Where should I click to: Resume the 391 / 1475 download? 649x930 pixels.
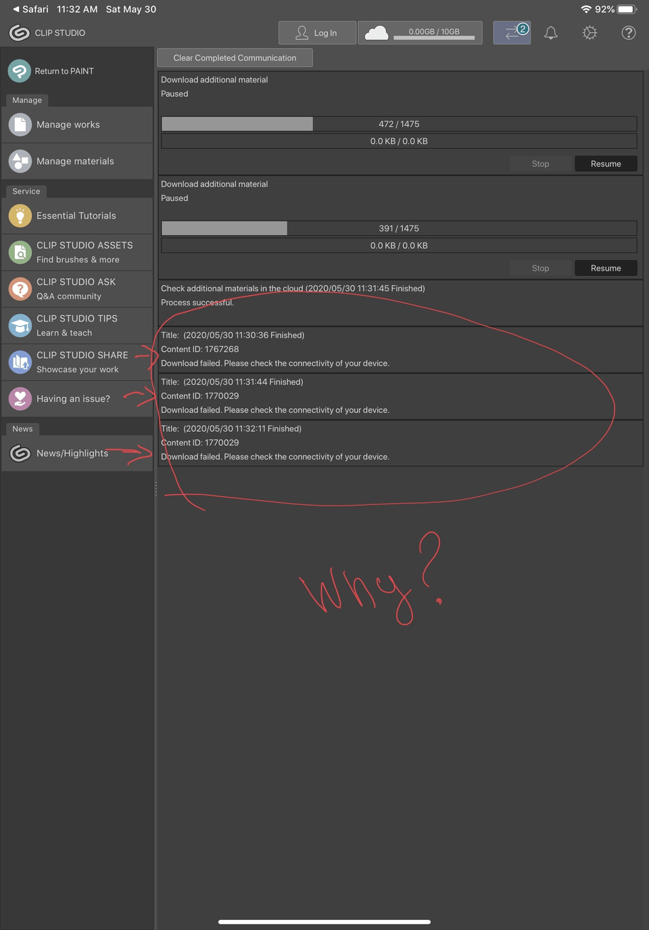coord(606,268)
